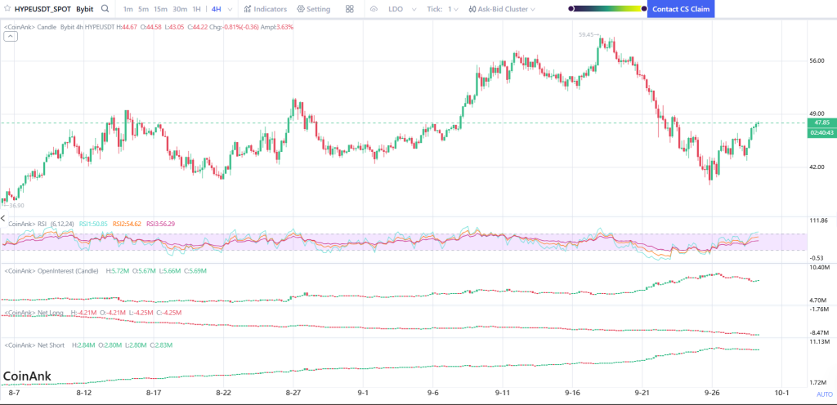Viewport: 837px width, 405px height.
Task: Open the multi-chart grid layout icon
Action: pyautogui.click(x=350, y=9)
